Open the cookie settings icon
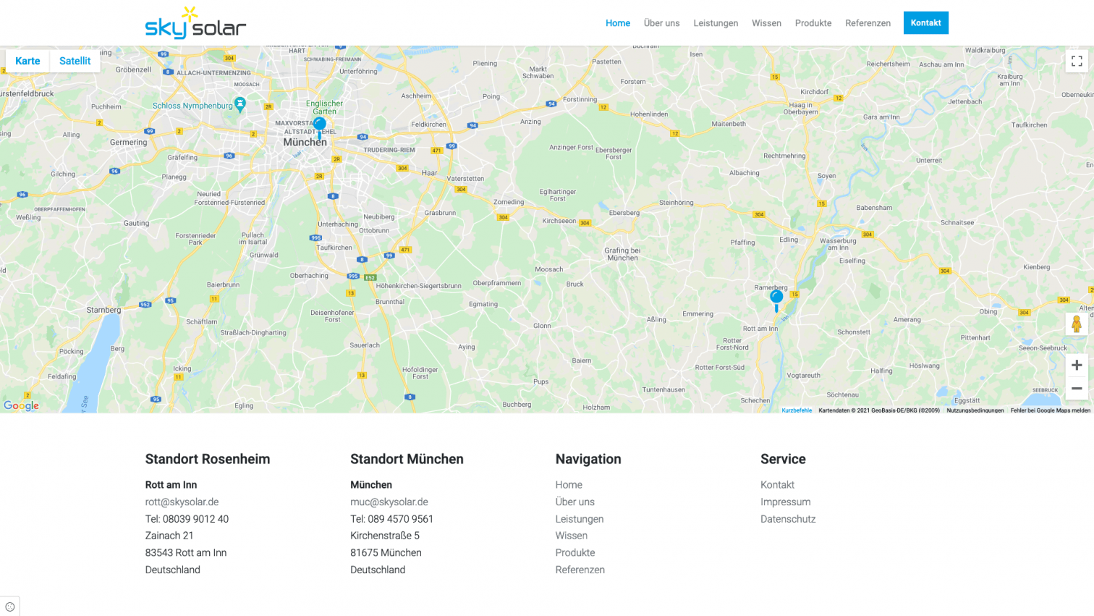1094x616 pixels. 10,607
